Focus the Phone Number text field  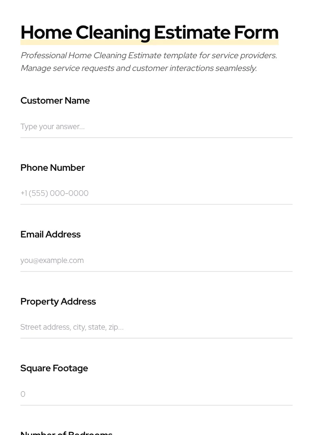point(156,193)
